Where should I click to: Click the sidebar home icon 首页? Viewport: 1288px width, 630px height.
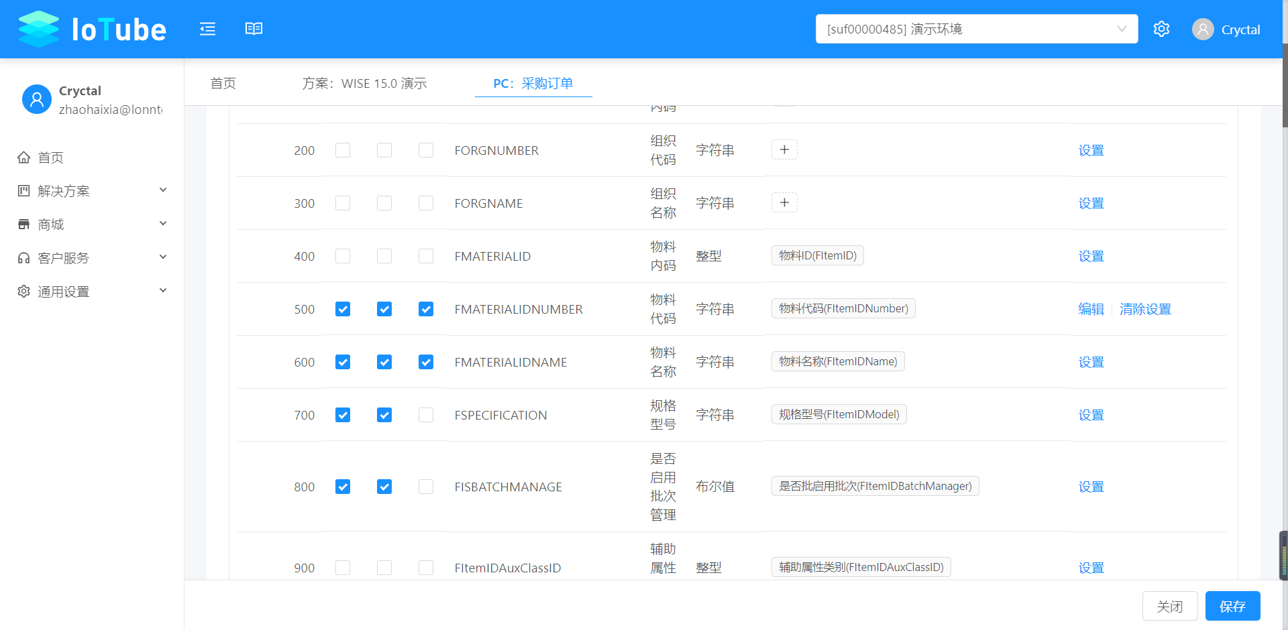(x=24, y=157)
